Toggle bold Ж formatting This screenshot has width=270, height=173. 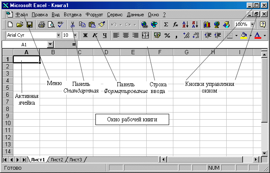pyautogui.click(x=85, y=35)
